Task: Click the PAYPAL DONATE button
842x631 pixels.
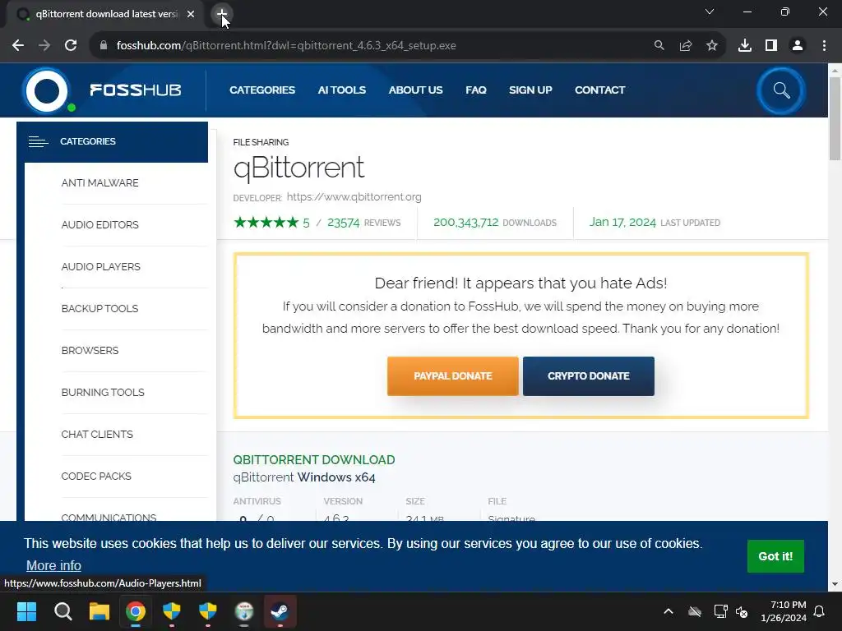Action: [453, 376]
